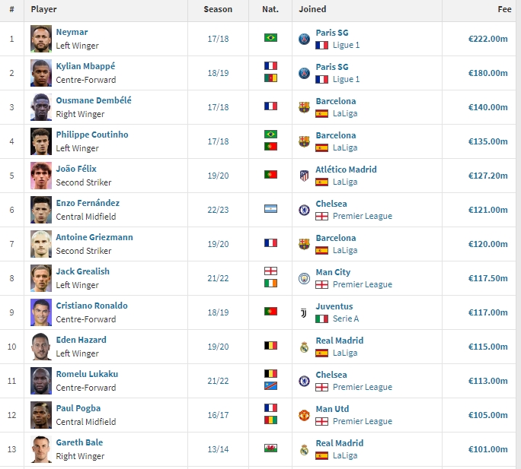The height and width of the screenshot is (469, 521).
Task: Sort by the Season column header
Action: click(x=218, y=9)
